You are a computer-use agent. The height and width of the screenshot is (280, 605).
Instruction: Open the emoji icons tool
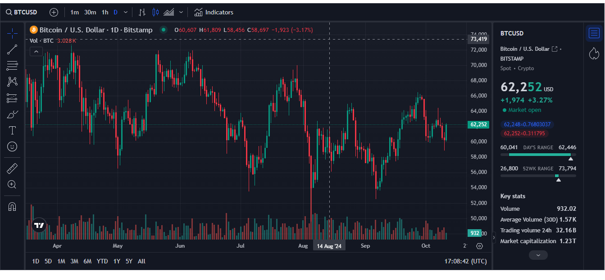12,147
